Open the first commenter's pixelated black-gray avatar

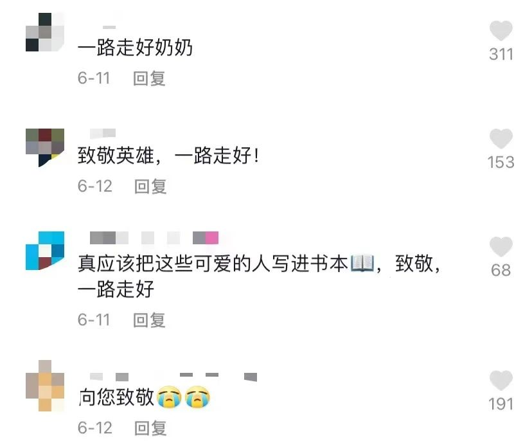tap(45, 32)
